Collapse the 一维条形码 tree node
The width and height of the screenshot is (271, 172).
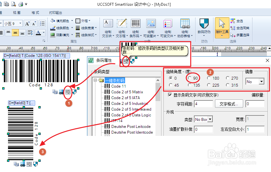[x=95, y=80]
